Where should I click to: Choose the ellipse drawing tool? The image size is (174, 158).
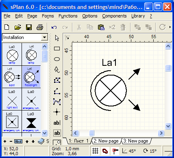[57, 59]
